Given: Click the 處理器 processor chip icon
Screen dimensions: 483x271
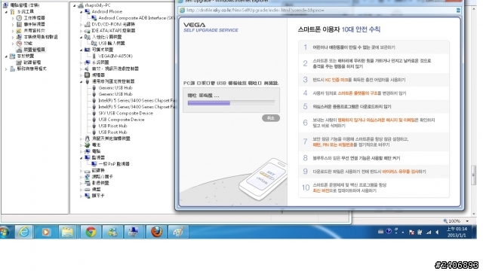Looking at the screenshot, I should click(x=88, y=75).
